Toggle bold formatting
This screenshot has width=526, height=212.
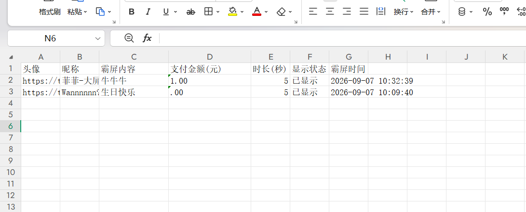click(x=132, y=12)
